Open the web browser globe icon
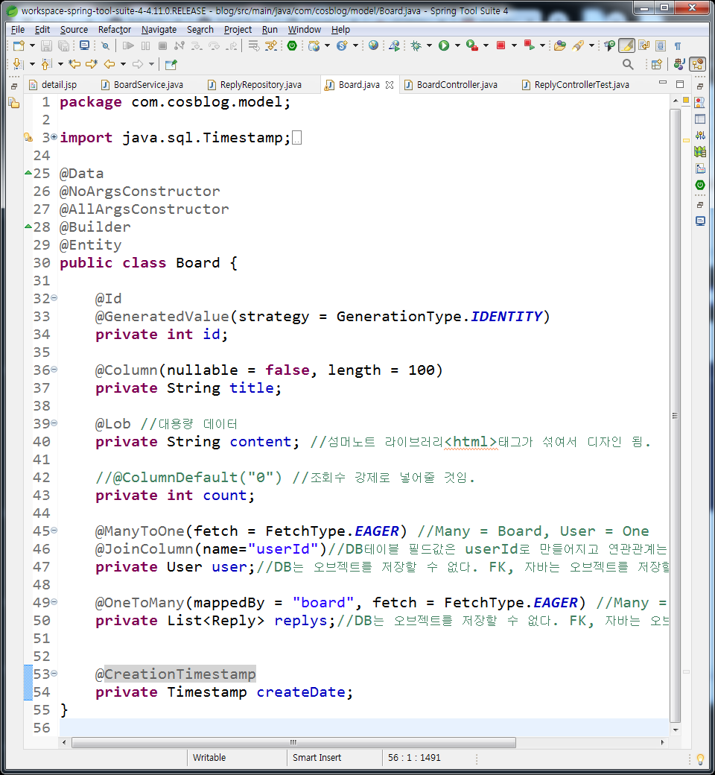 click(374, 45)
